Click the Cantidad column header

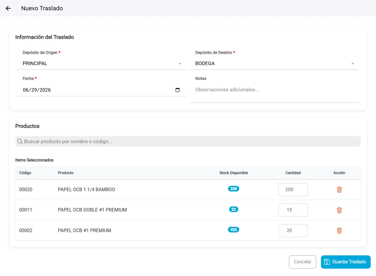pos(293,173)
